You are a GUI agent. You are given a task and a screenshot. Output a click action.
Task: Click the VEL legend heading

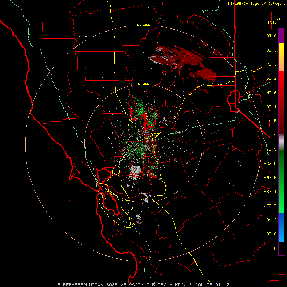pos(280,19)
